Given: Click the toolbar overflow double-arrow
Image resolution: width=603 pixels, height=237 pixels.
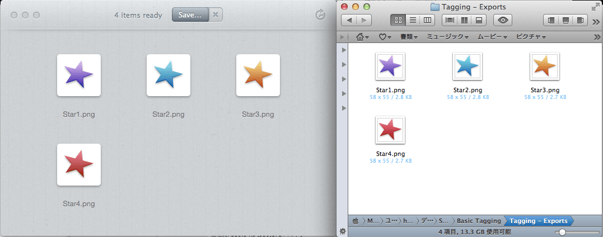Looking at the screenshot, I should pyautogui.click(x=596, y=21).
